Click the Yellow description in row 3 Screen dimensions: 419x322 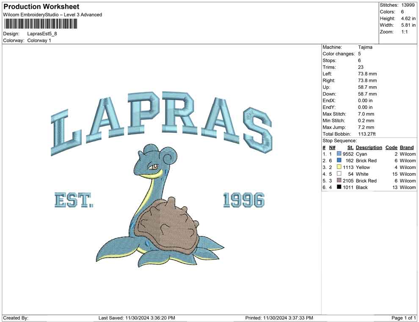363,167
